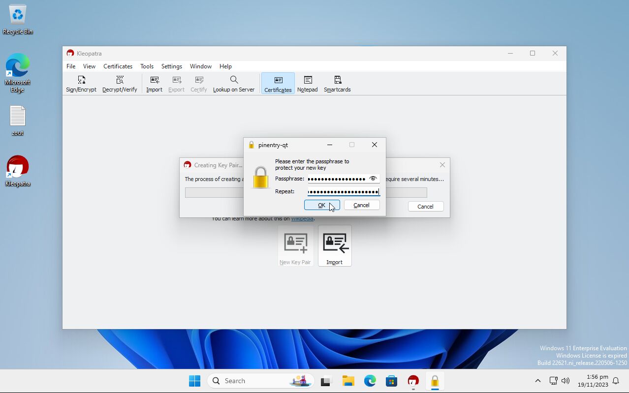
Task: Open the Smartcards view
Action: click(337, 84)
